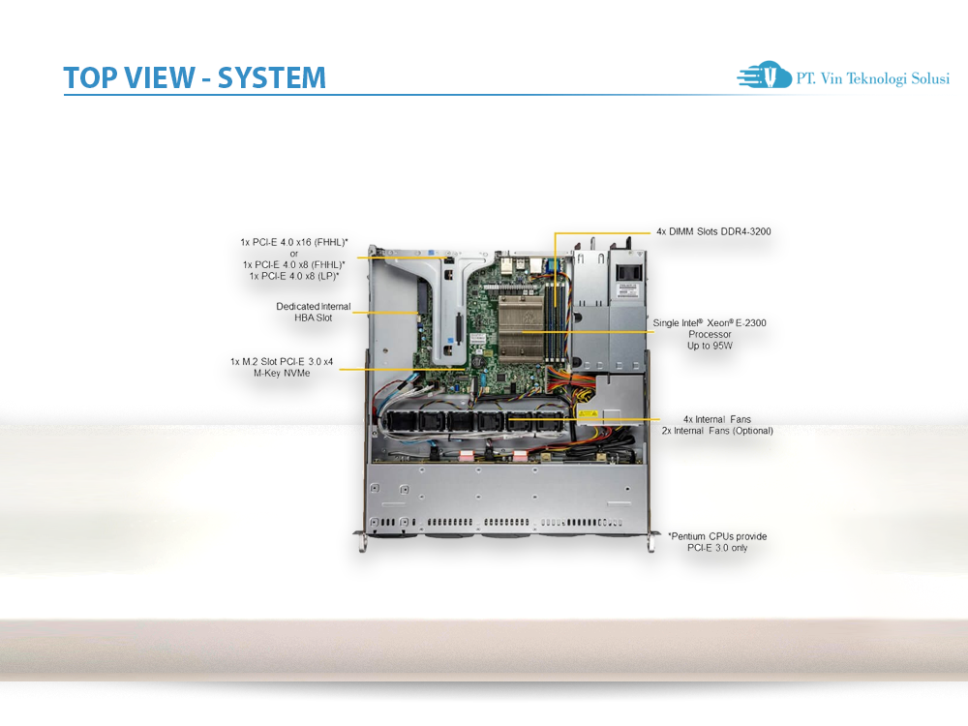The image size is (968, 726).
Task: Select the 1x PCI-E 4.0 x8 (LP) label
Action: [294, 276]
